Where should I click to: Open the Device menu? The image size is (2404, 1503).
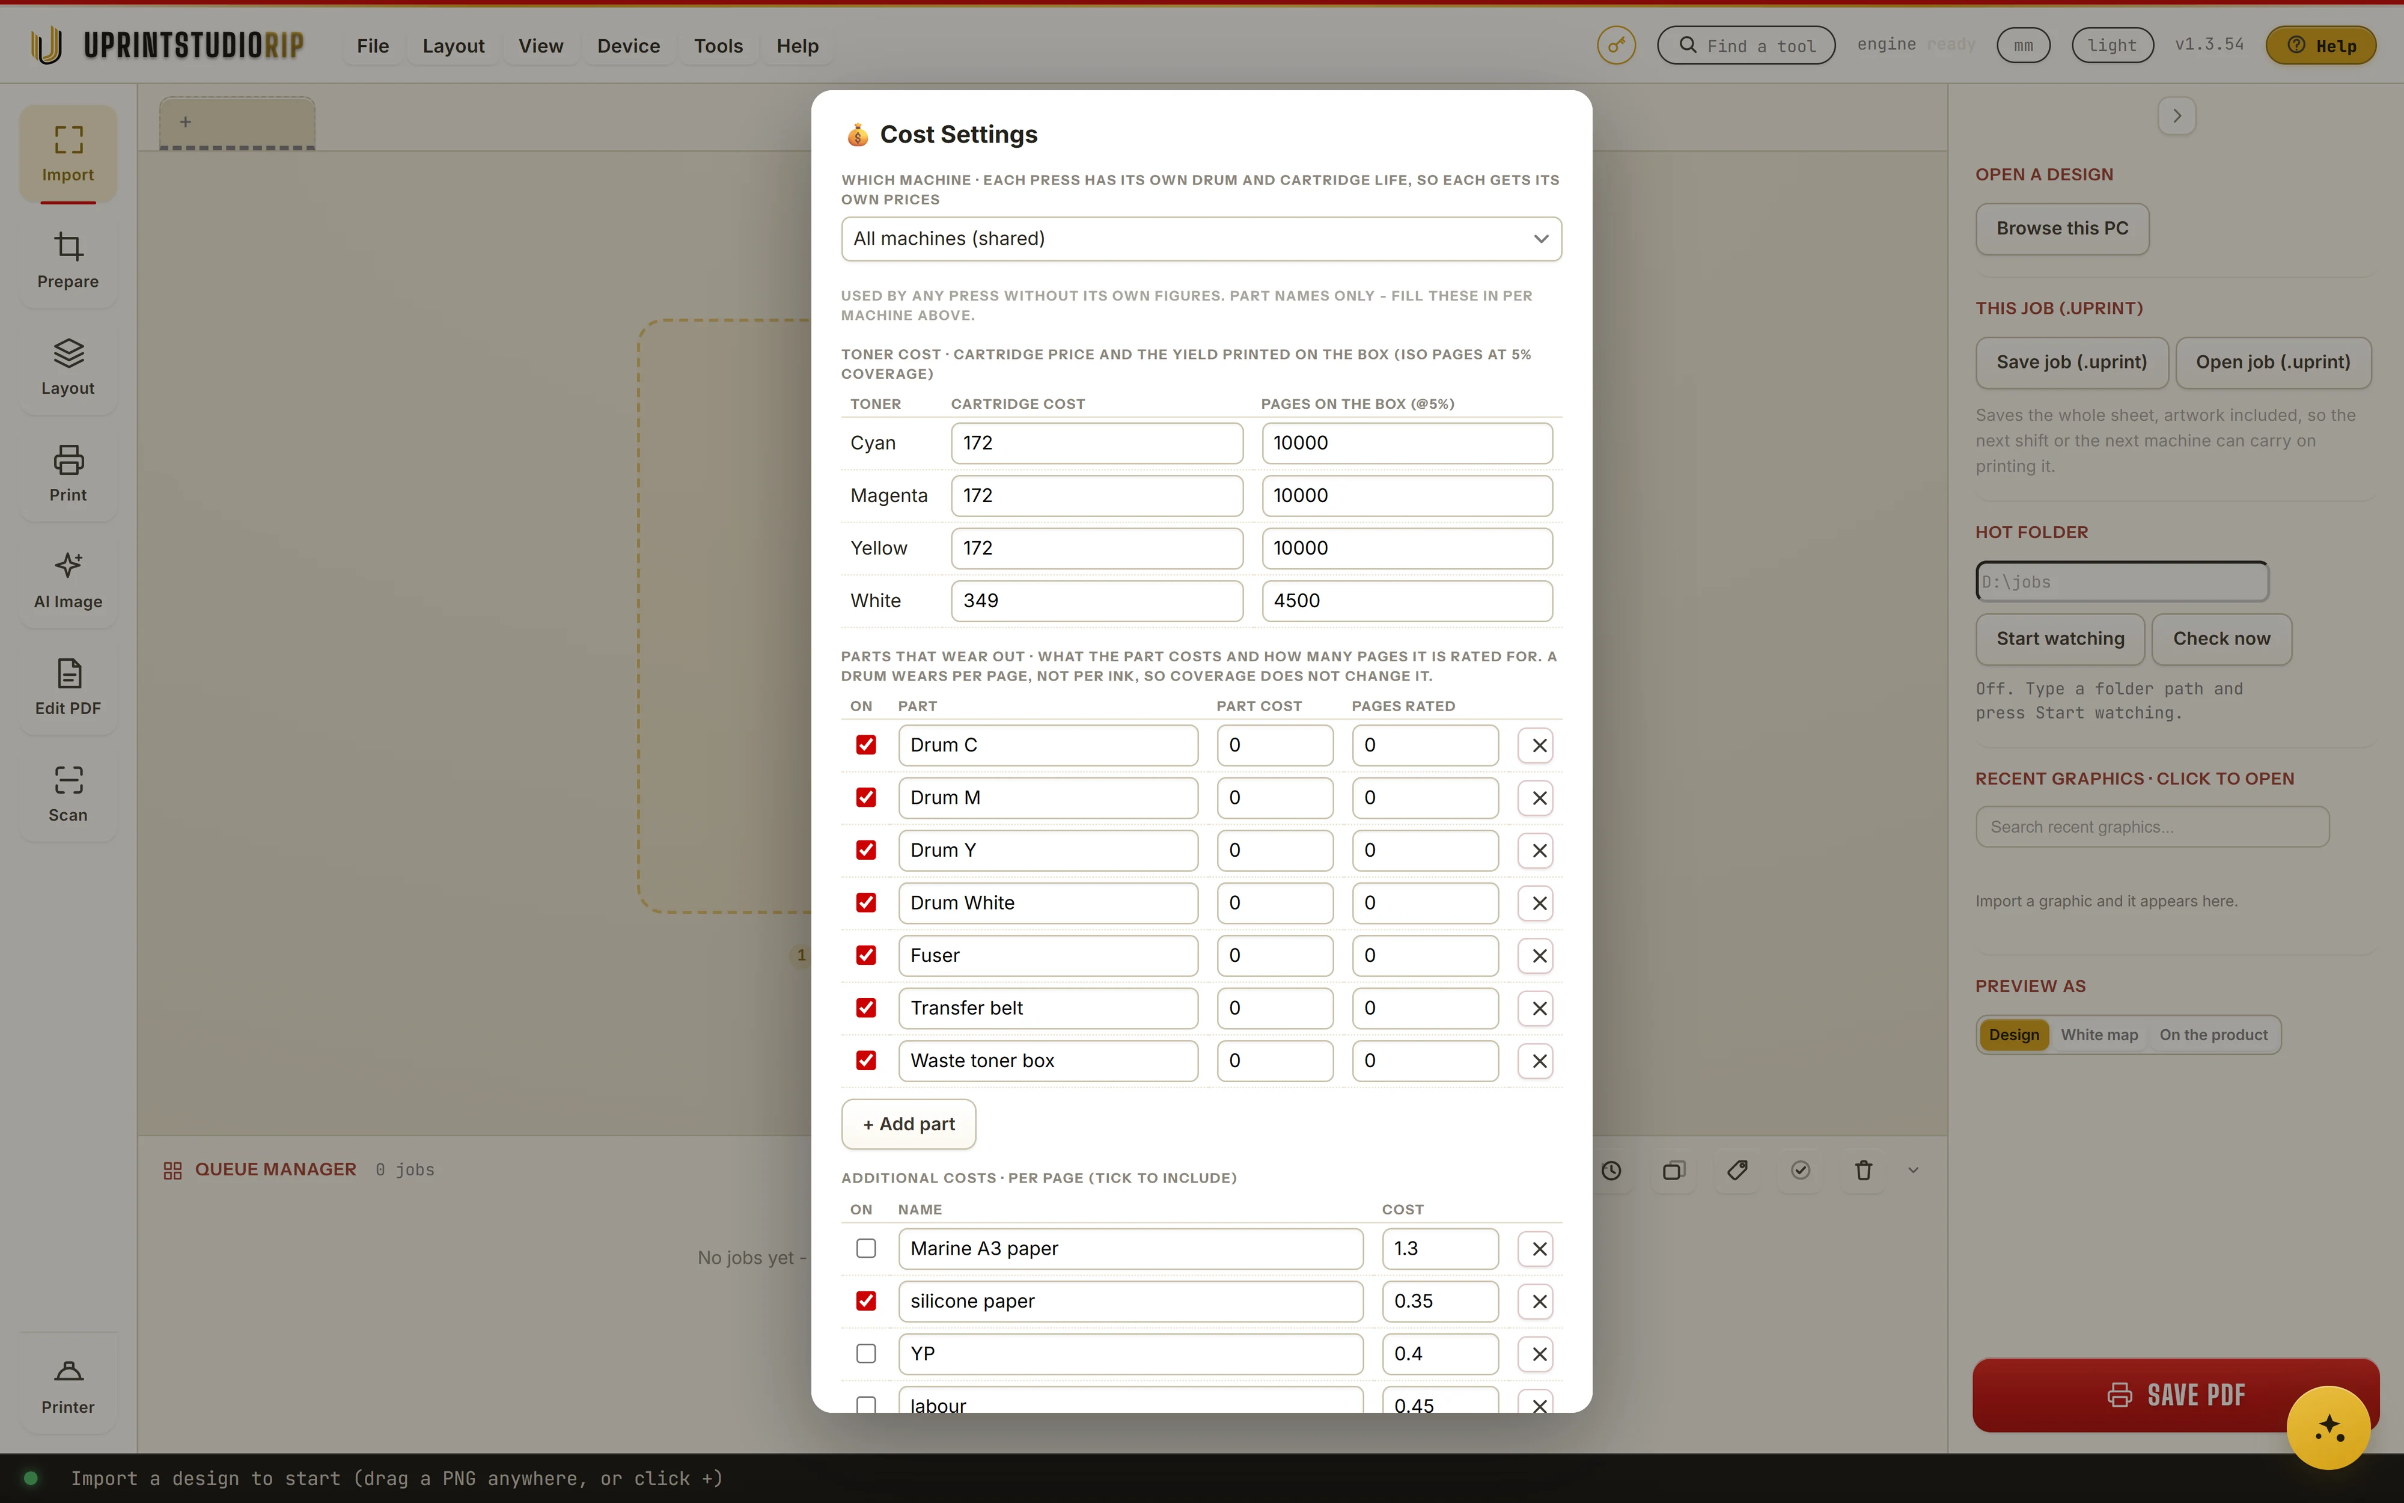[628, 46]
